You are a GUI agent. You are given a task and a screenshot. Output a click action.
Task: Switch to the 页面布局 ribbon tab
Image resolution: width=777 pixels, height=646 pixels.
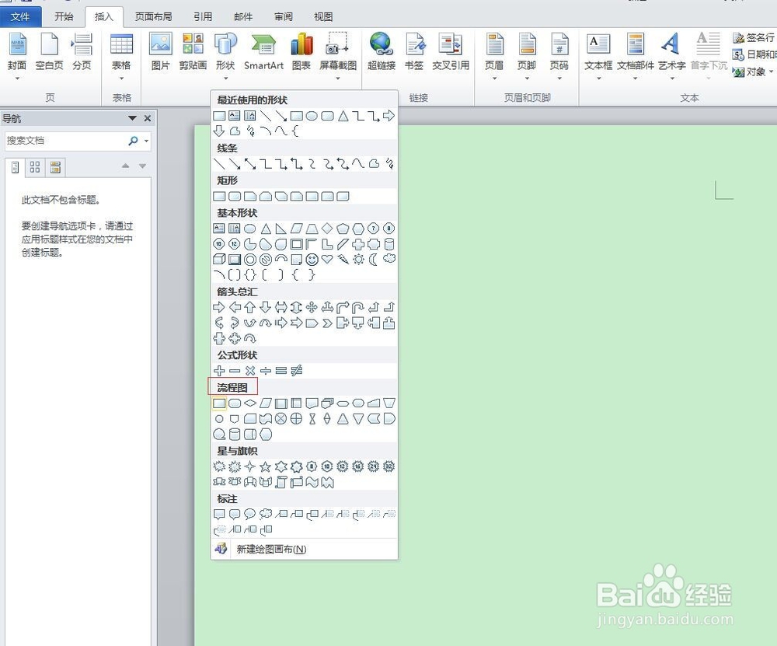[153, 16]
